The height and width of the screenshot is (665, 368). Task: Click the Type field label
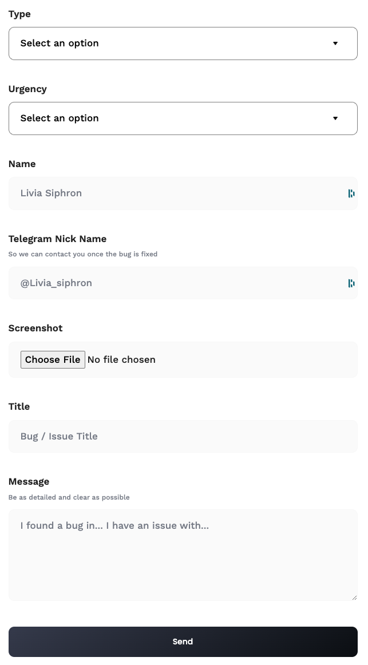click(x=19, y=14)
